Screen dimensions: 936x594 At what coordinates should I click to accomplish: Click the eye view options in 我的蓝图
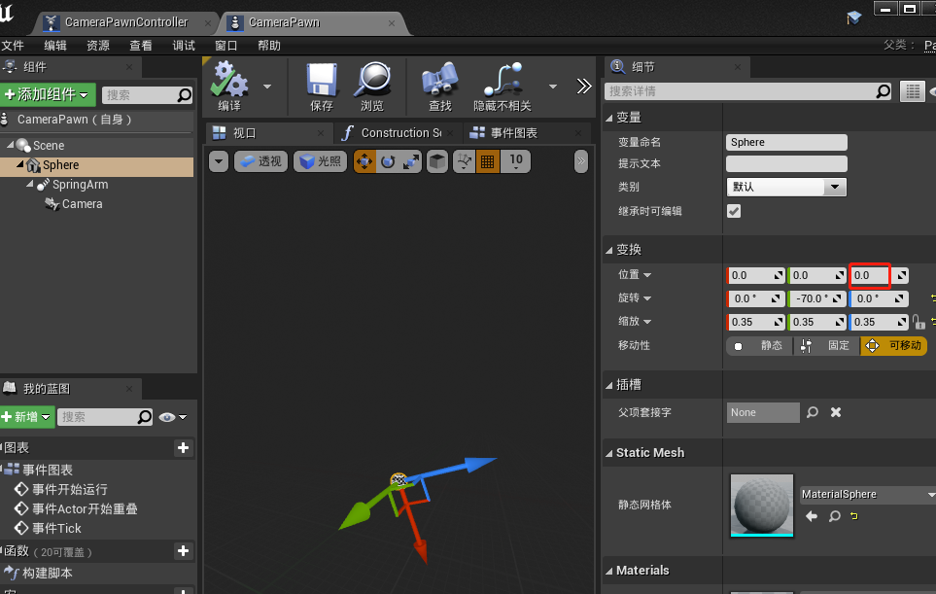pos(172,417)
